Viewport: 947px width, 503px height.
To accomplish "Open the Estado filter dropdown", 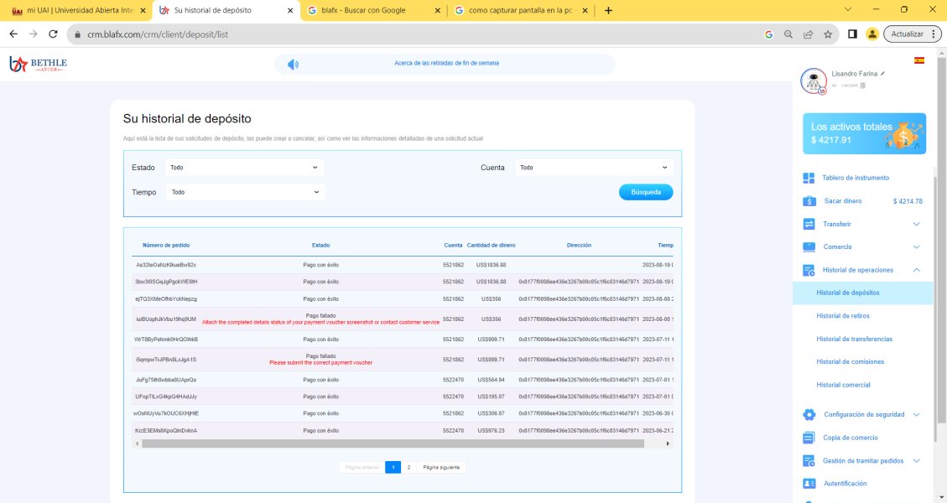I will pyautogui.click(x=244, y=168).
